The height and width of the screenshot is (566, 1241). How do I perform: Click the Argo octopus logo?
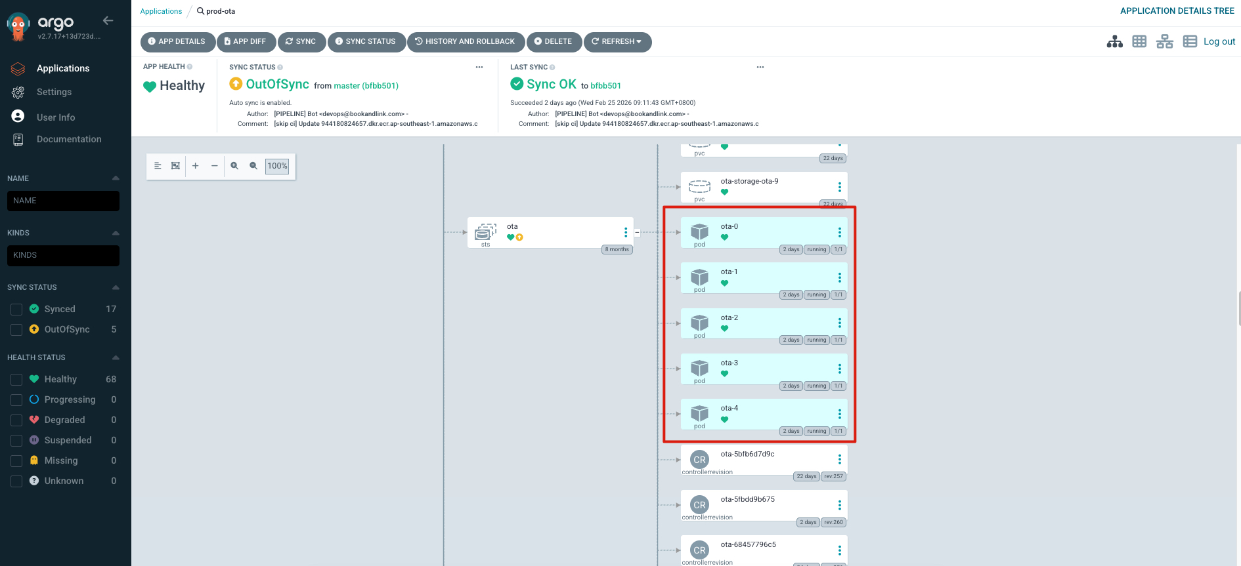click(x=18, y=26)
